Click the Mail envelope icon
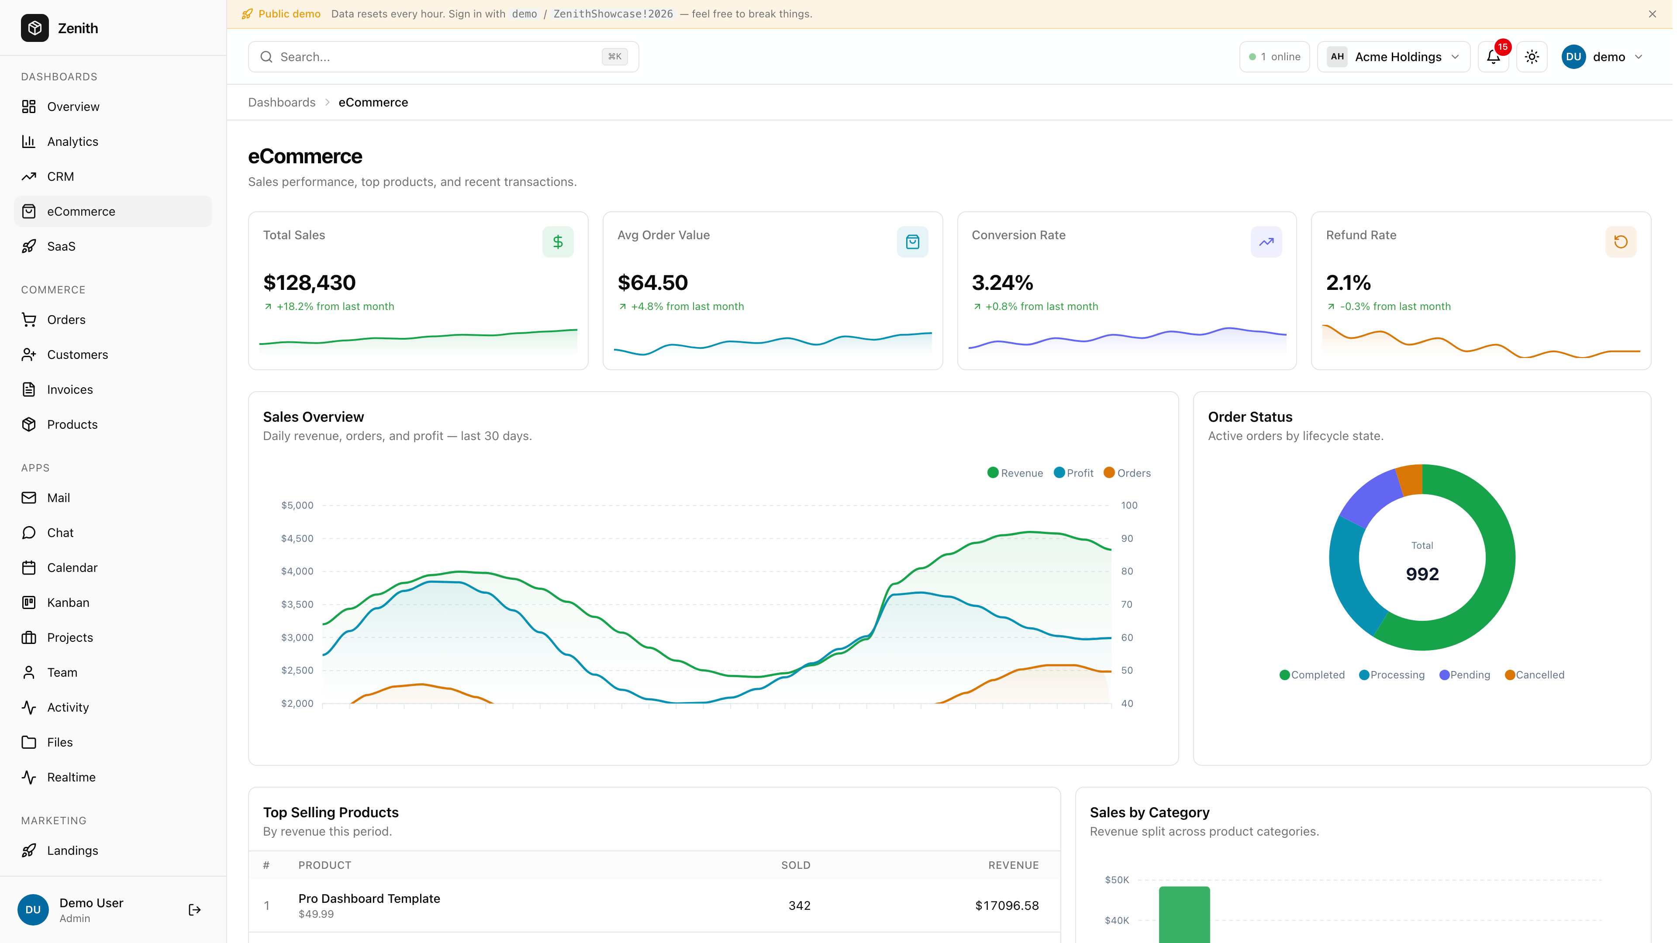The image size is (1677, 943). click(x=29, y=498)
